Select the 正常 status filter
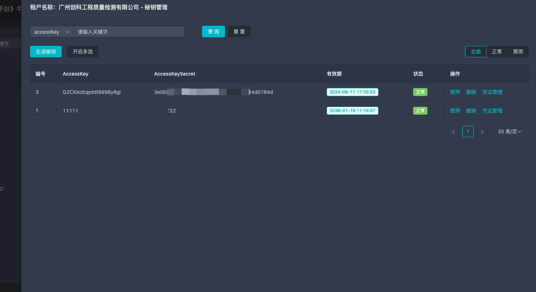The height and width of the screenshot is (292, 536). (497, 52)
